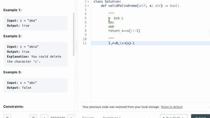Click the Reset to default link
This screenshot has height=118, width=210.
coord(172,107)
